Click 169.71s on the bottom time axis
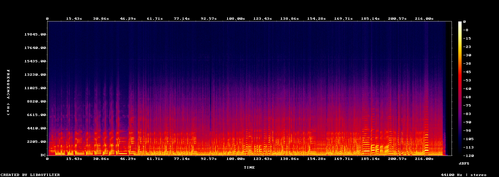 [x=343, y=159]
